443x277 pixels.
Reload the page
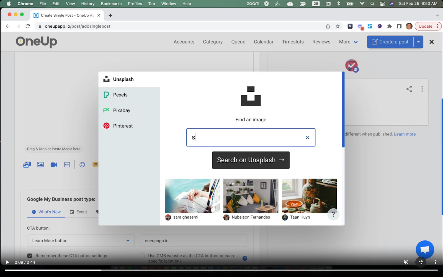pos(28,26)
